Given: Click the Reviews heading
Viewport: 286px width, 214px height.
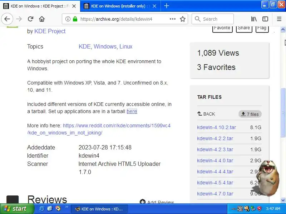Looking at the screenshot, I should pyautogui.click(x=47, y=199).
